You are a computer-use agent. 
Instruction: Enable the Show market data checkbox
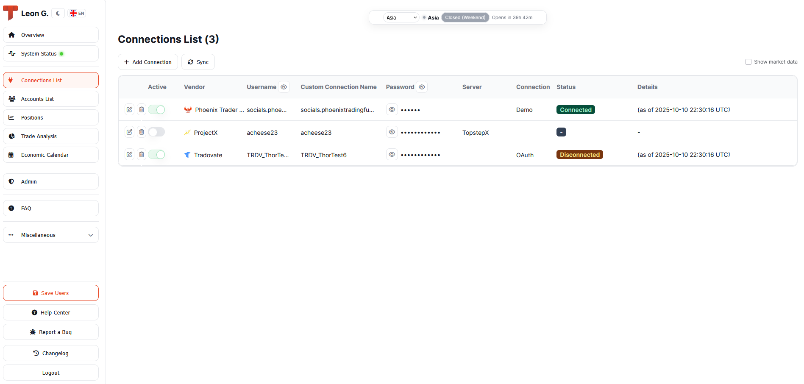point(748,61)
